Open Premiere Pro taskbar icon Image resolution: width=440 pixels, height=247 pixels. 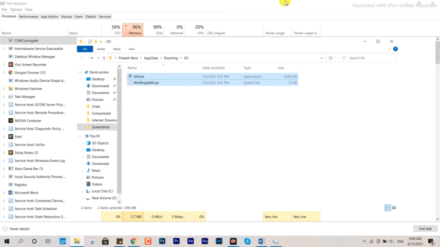point(176,241)
